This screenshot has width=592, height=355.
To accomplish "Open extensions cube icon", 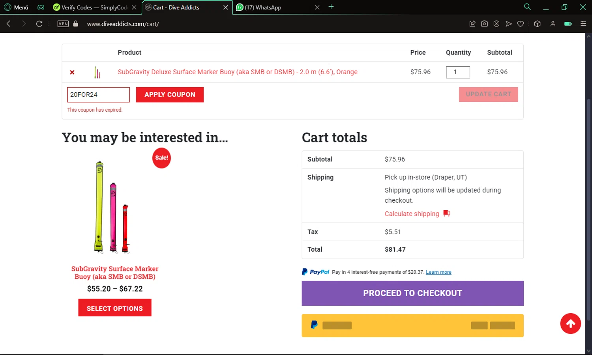I will 537,24.
